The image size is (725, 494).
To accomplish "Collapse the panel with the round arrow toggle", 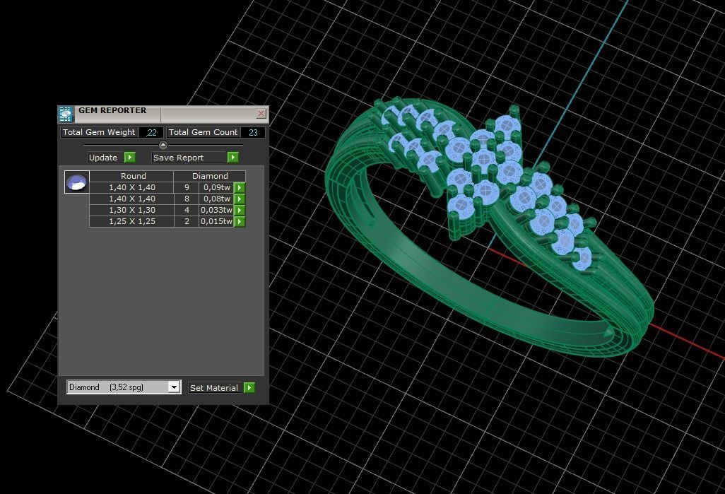I will click(163, 145).
